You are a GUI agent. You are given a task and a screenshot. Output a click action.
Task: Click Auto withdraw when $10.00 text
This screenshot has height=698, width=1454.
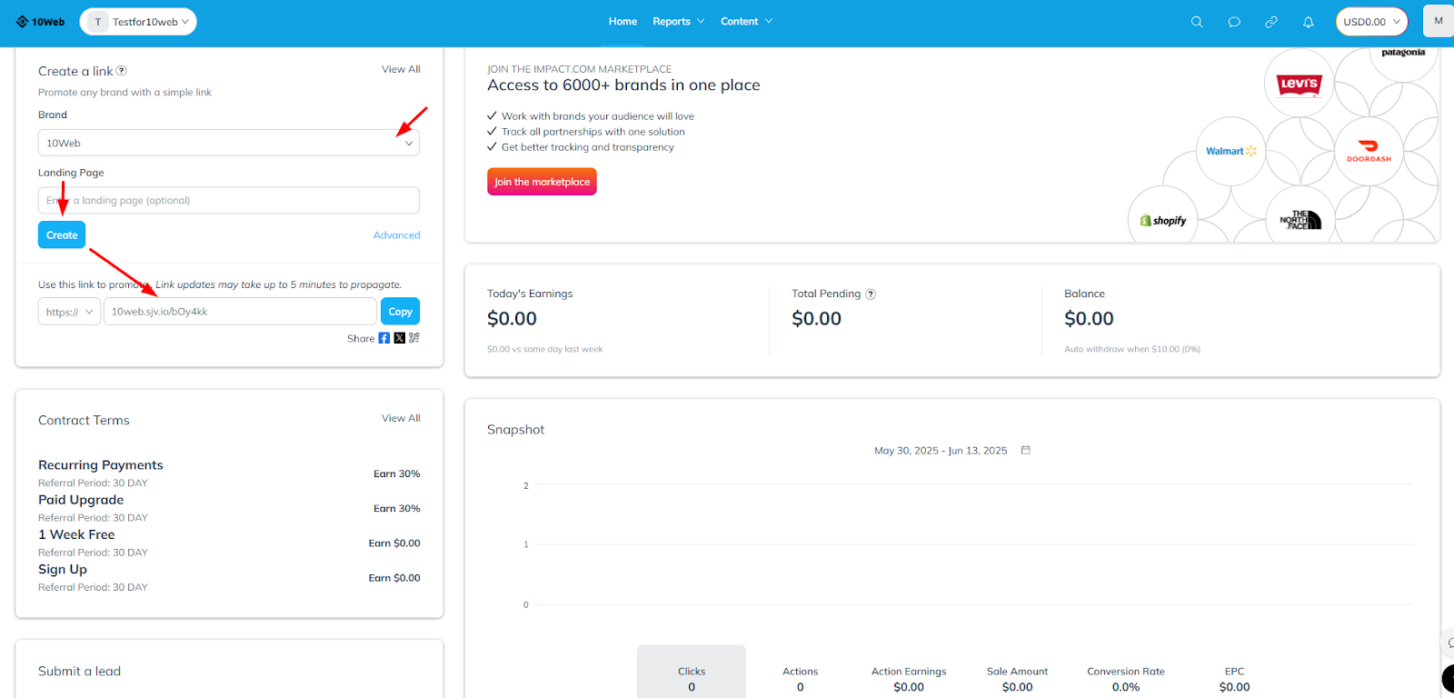[x=1132, y=349]
